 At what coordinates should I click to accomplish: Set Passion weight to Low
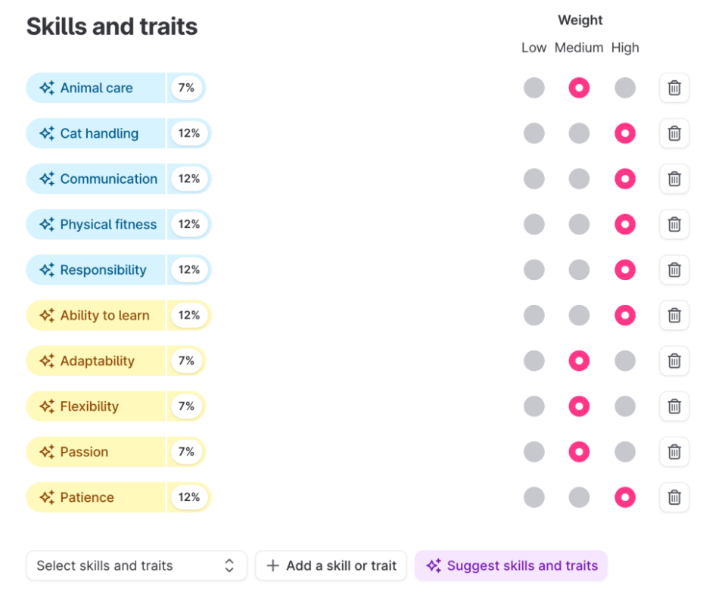(x=534, y=452)
